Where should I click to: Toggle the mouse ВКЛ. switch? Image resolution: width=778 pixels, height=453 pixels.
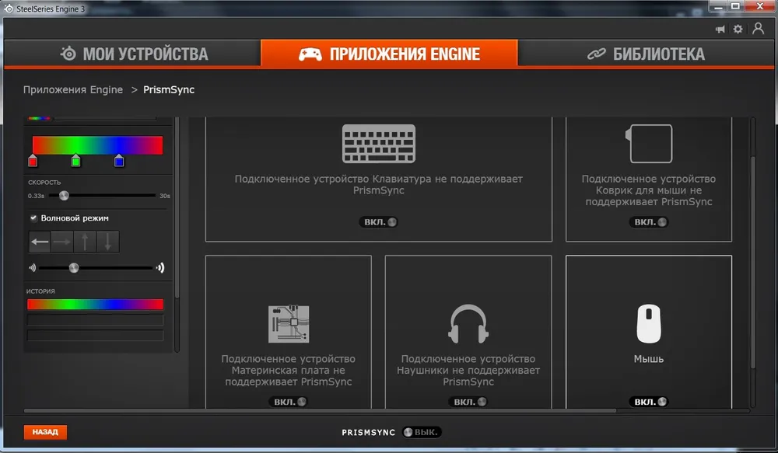pos(649,402)
